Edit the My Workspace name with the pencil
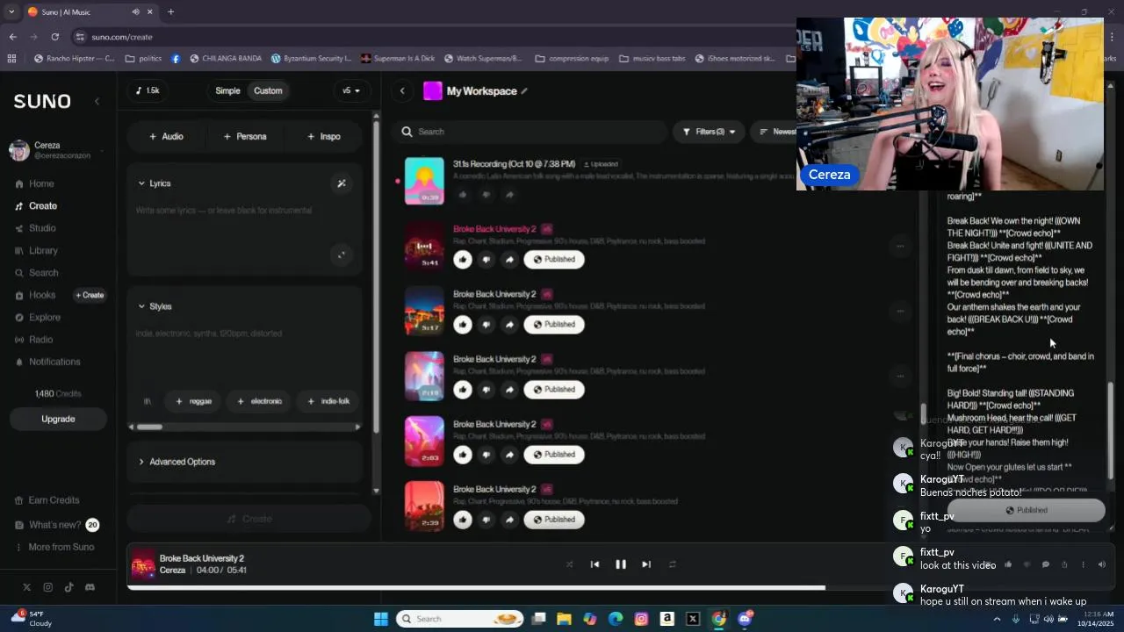 pyautogui.click(x=524, y=91)
